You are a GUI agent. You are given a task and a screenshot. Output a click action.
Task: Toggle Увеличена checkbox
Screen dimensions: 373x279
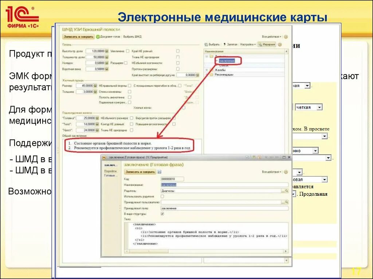pyautogui.click(x=128, y=51)
